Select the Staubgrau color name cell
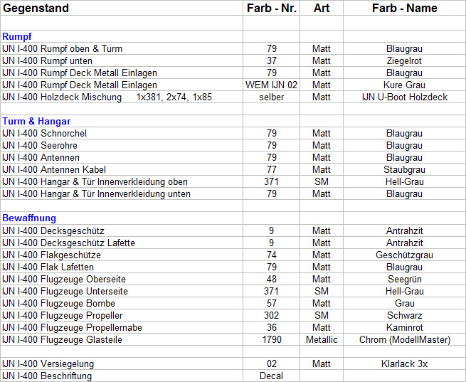466x382 pixels. [404, 170]
